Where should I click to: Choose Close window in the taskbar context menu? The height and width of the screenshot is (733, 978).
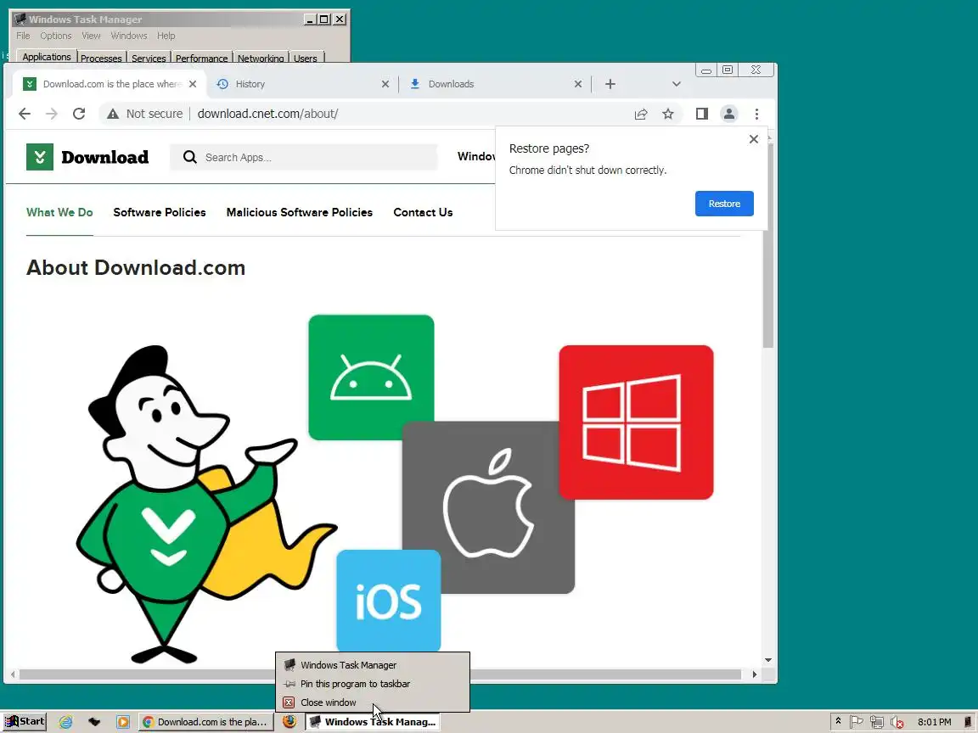tap(373, 702)
